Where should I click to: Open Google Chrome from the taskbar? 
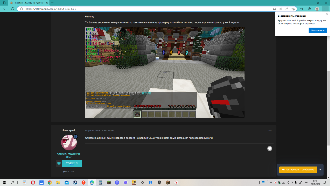pos(50,183)
